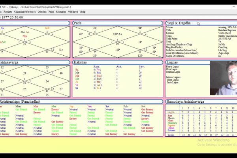Image resolution: width=237 pixels, height=158 pixels.
Task: Click the Pada panel header
Action: click(x=78, y=23)
